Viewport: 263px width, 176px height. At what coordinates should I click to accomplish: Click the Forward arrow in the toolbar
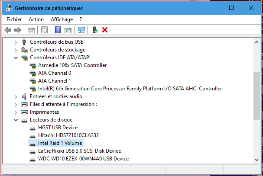pyautogui.click(x=17, y=30)
